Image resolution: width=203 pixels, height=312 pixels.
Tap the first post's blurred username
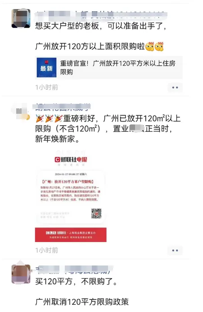point(101,14)
